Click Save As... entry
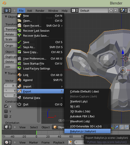Image resolution: width=130 pixels, height=145 pixels. (x=41, y=47)
